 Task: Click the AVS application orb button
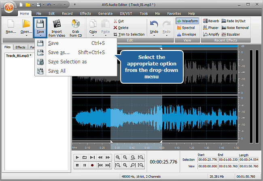[9, 7]
